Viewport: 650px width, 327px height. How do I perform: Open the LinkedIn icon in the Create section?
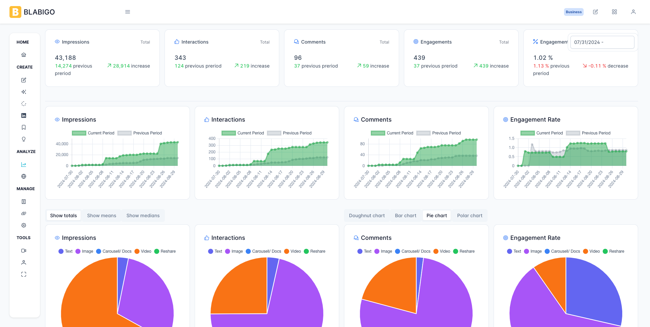[x=24, y=115]
